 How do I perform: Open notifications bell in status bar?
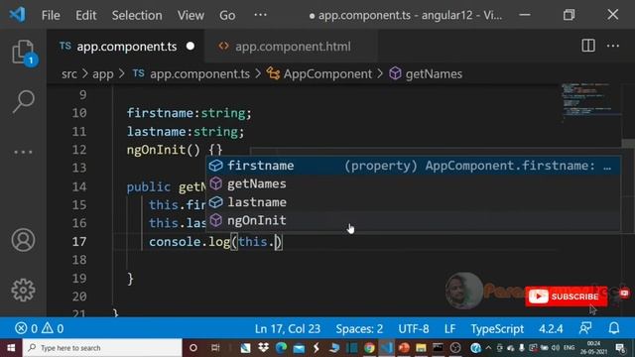coord(614,328)
